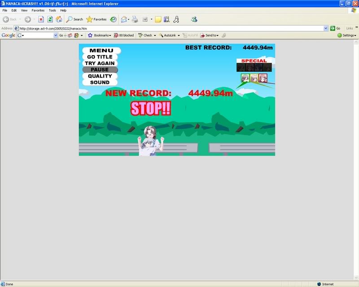Open the Bookmarks dropdown

pyautogui.click(x=101, y=35)
